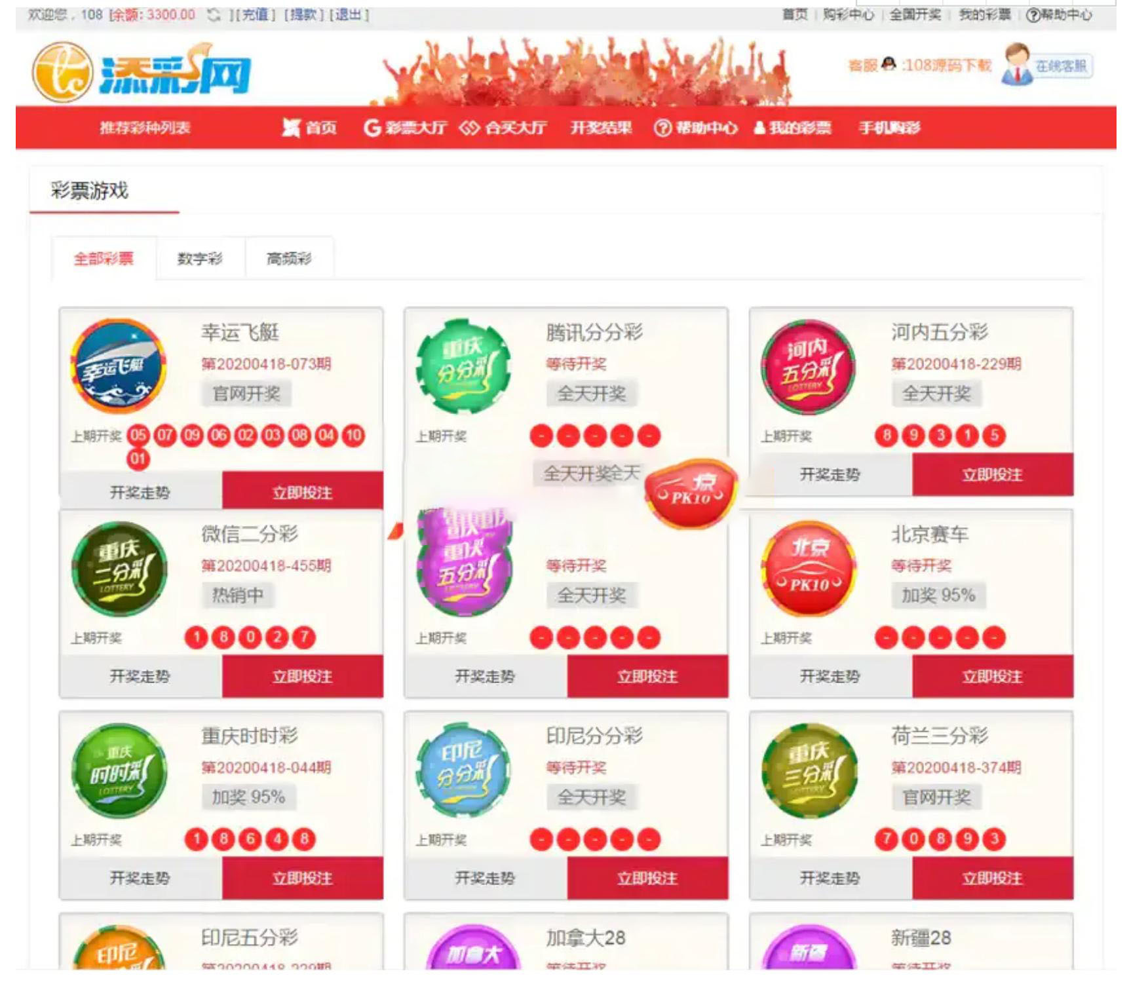
Task: Click the 印尼分分彩 blue chip icon
Action: [x=463, y=770]
